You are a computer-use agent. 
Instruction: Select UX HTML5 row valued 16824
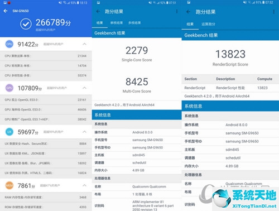click(46, 173)
